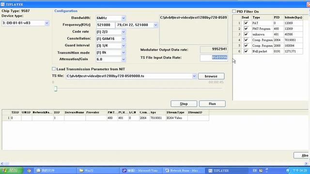Image resolution: width=310 pixels, height=174 pixels.
Task: Click the 1271371 bitrate cell for Null packet
Action: (293, 51)
